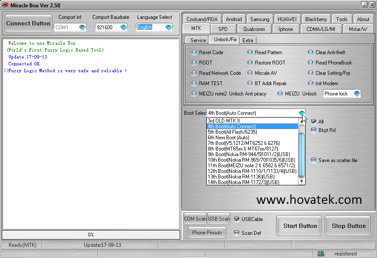Select the ROOT radio button
The width and height of the screenshot is (377, 258).
point(194,63)
